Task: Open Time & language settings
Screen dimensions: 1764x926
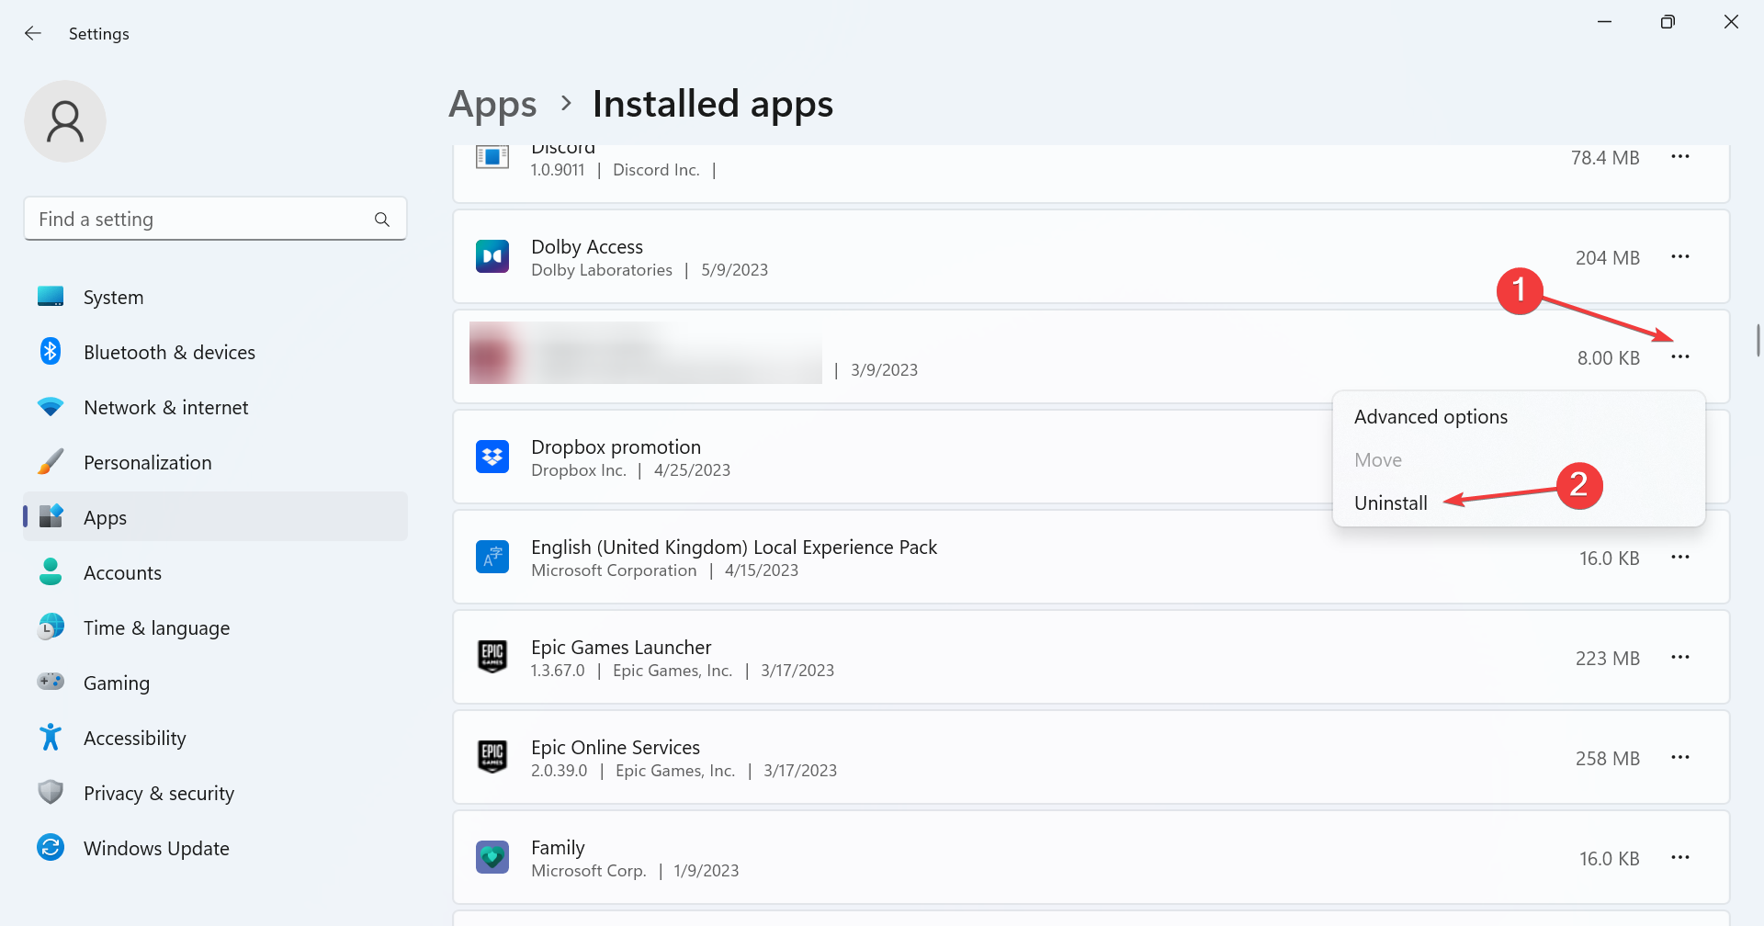Action: (215, 627)
